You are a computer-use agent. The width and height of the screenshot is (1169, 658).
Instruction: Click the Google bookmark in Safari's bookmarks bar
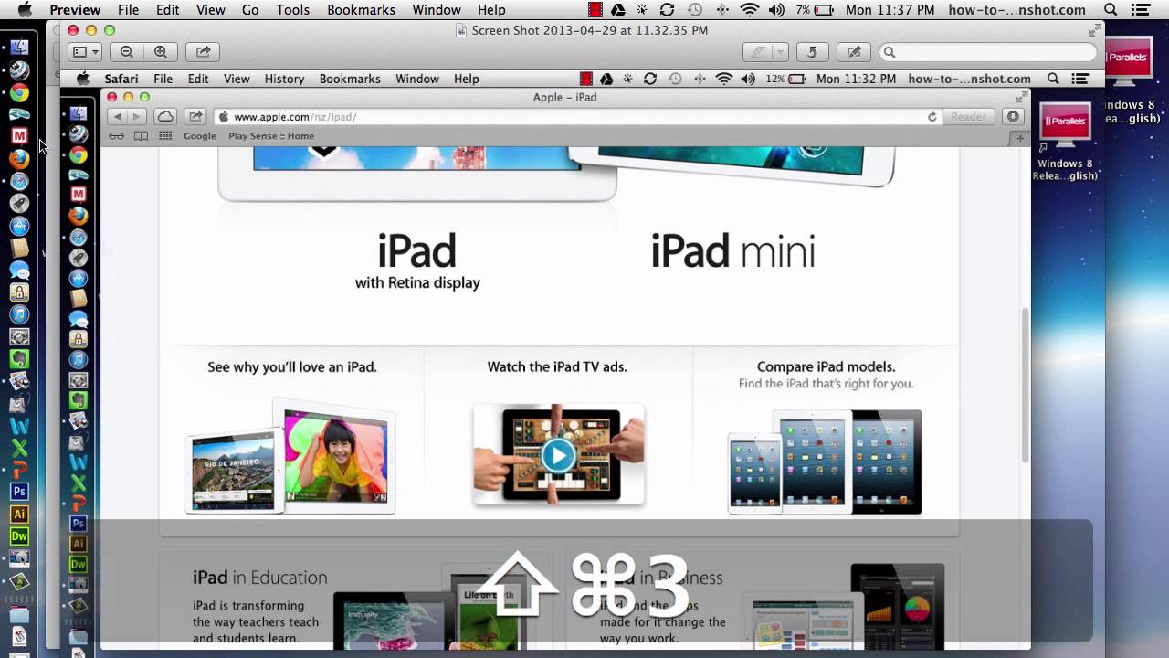[200, 136]
